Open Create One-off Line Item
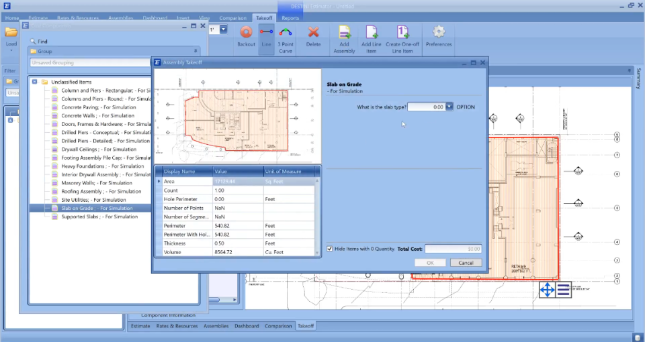 [402, 32]
